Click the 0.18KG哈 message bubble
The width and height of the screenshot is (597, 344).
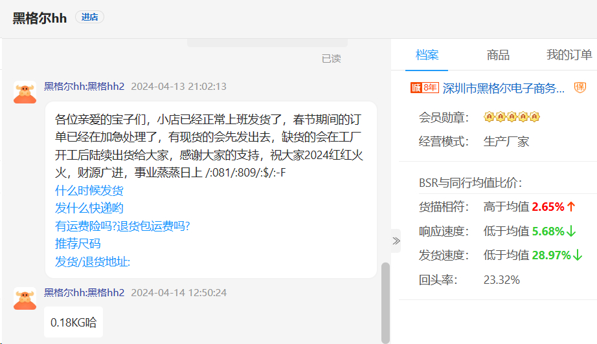(73, 322)
